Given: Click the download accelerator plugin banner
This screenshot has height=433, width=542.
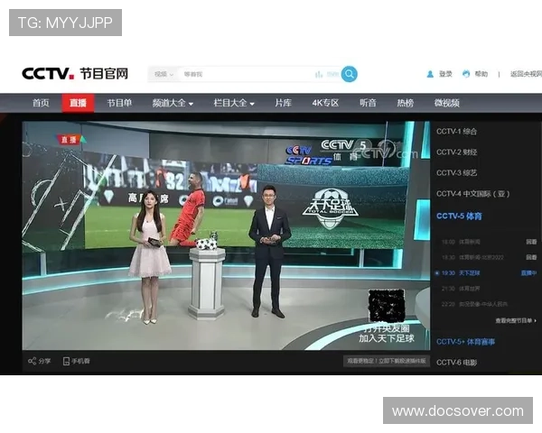Looking at the screenshot, I should 387,361.
